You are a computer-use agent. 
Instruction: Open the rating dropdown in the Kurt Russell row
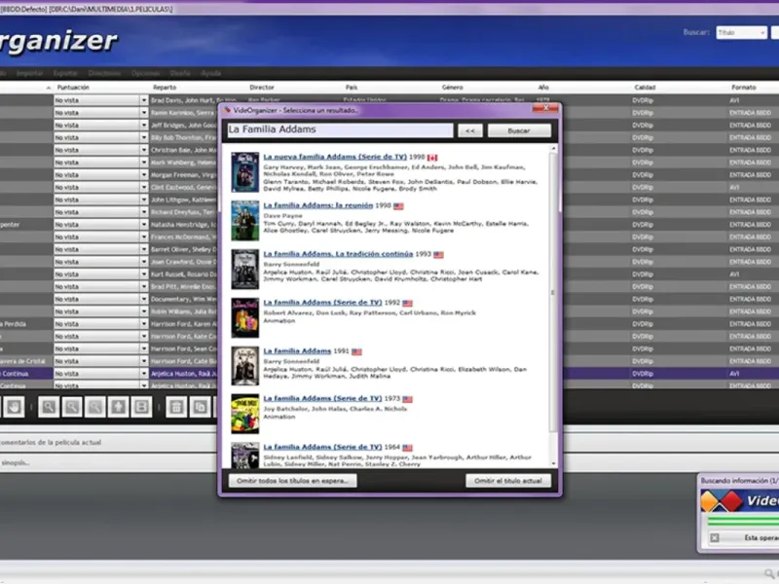[x=144, y=274]
